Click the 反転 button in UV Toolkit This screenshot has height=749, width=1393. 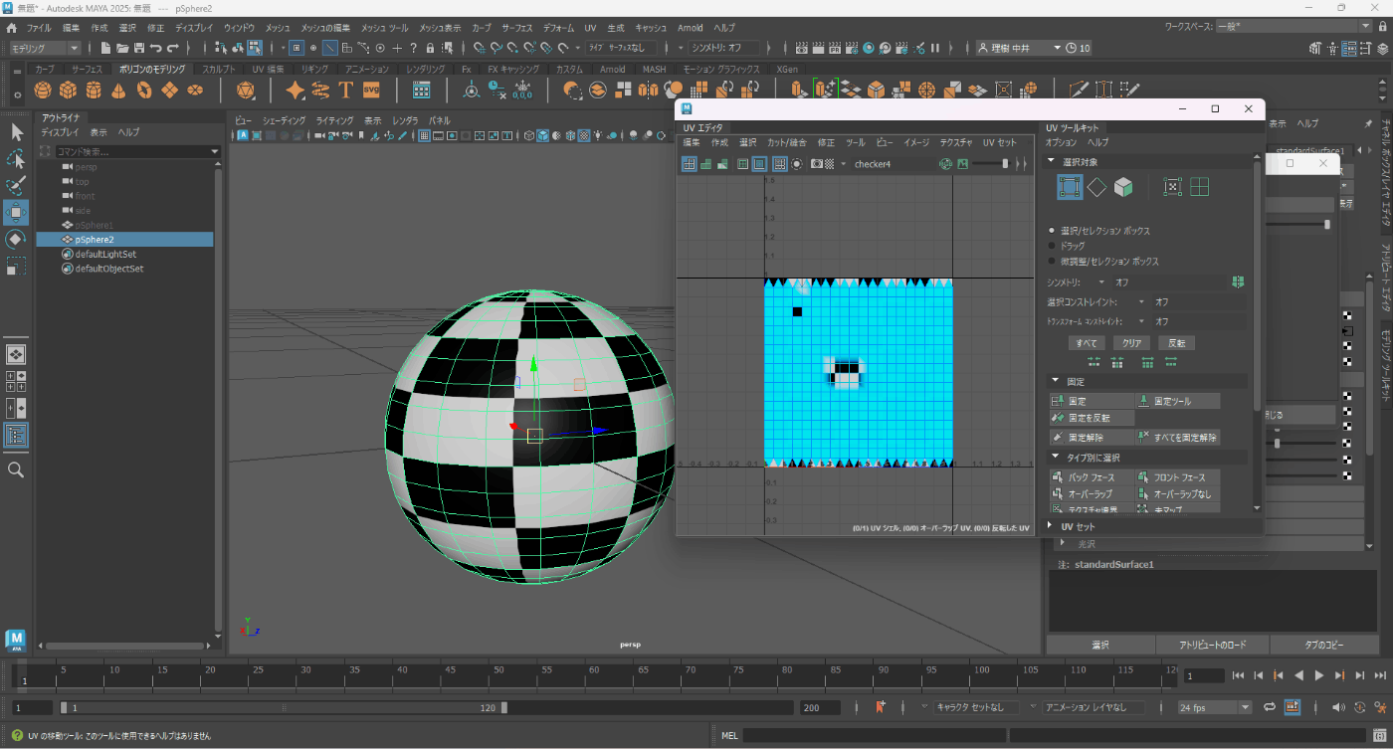coord(1176,342)
